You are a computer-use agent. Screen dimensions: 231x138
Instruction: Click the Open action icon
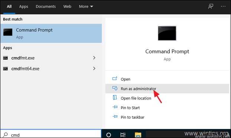(x=115, y=79)
